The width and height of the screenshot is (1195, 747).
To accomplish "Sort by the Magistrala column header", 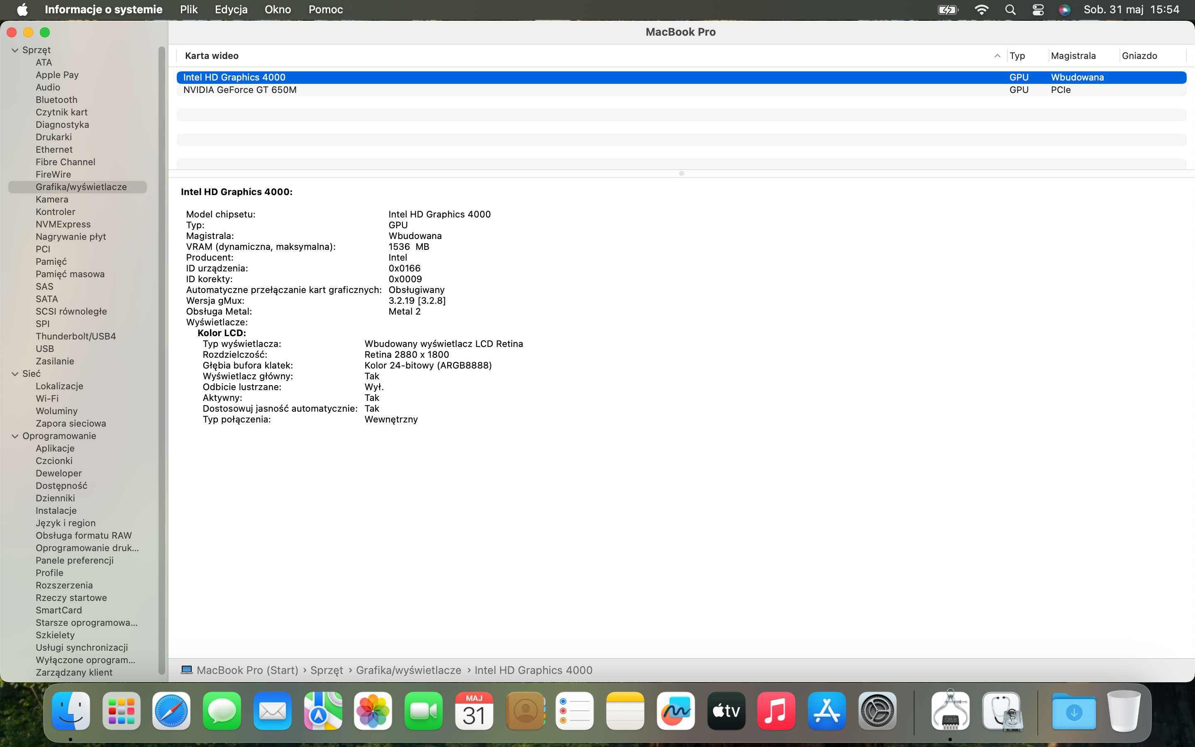I will pos(1073,56).
